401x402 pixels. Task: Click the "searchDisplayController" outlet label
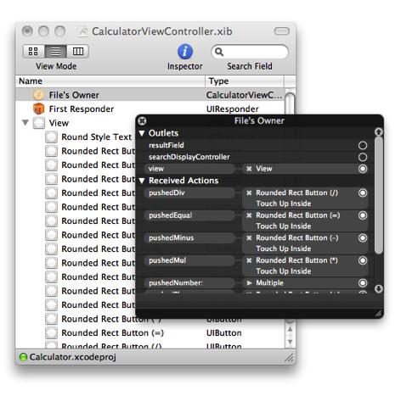(189, 157)
